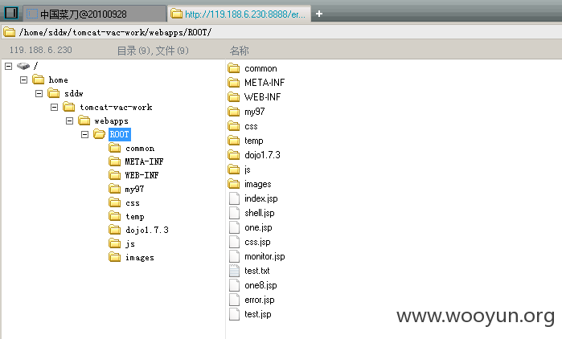
Task: Click WEB-INF folder icon in file list
Action: click(x=234, y=97)
